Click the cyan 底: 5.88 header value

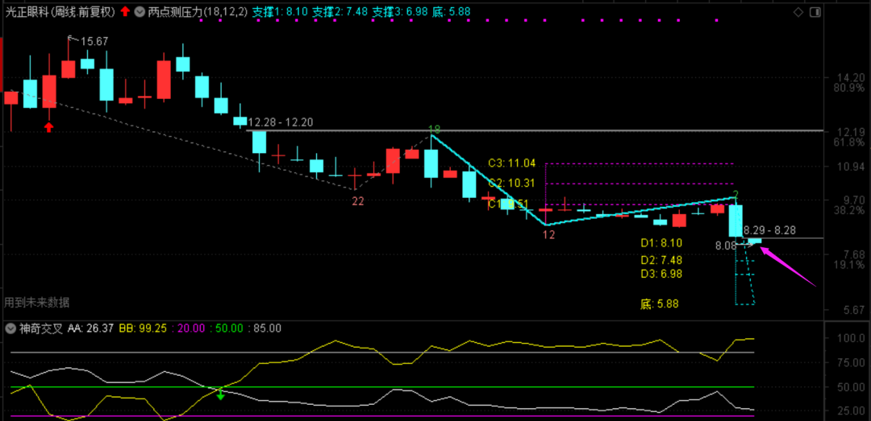point(451,11)
